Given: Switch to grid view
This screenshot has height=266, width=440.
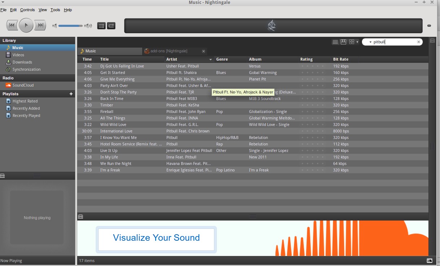Looking at the screenshot, I should click(x=352, y=42).
